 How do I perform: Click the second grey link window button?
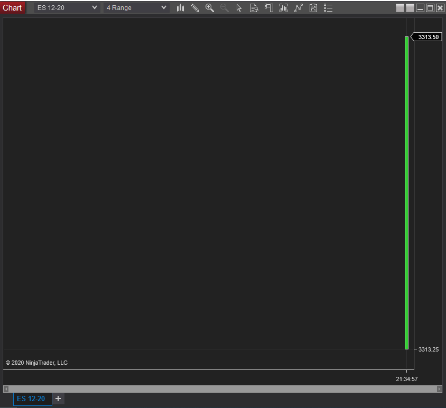[x=410, y=8]
